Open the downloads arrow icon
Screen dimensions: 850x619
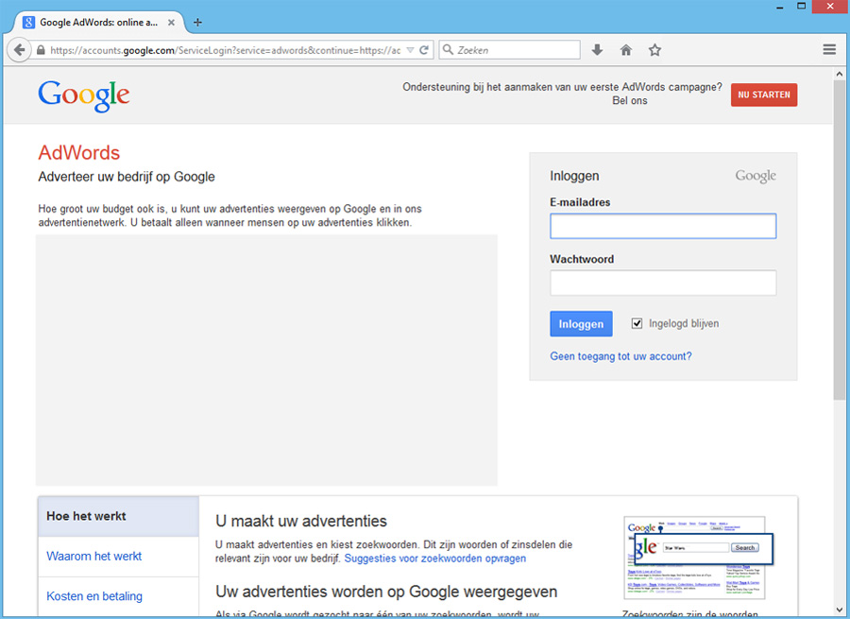pyautogui.click(x=597, y=50)
